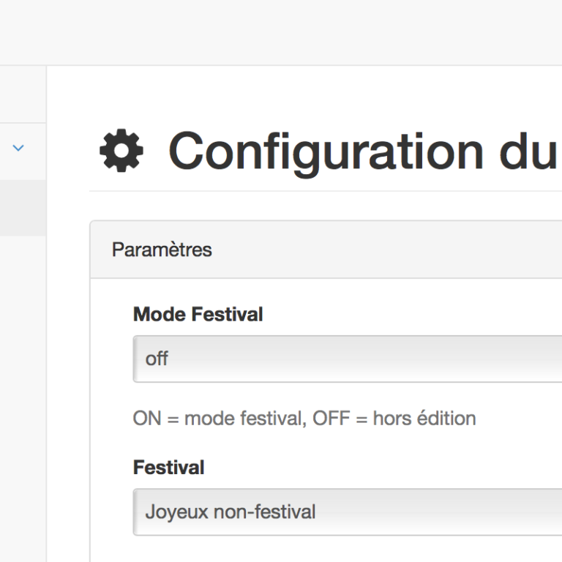
Task: Select the highlighted gray sidebar item
Action: (23, 209)
